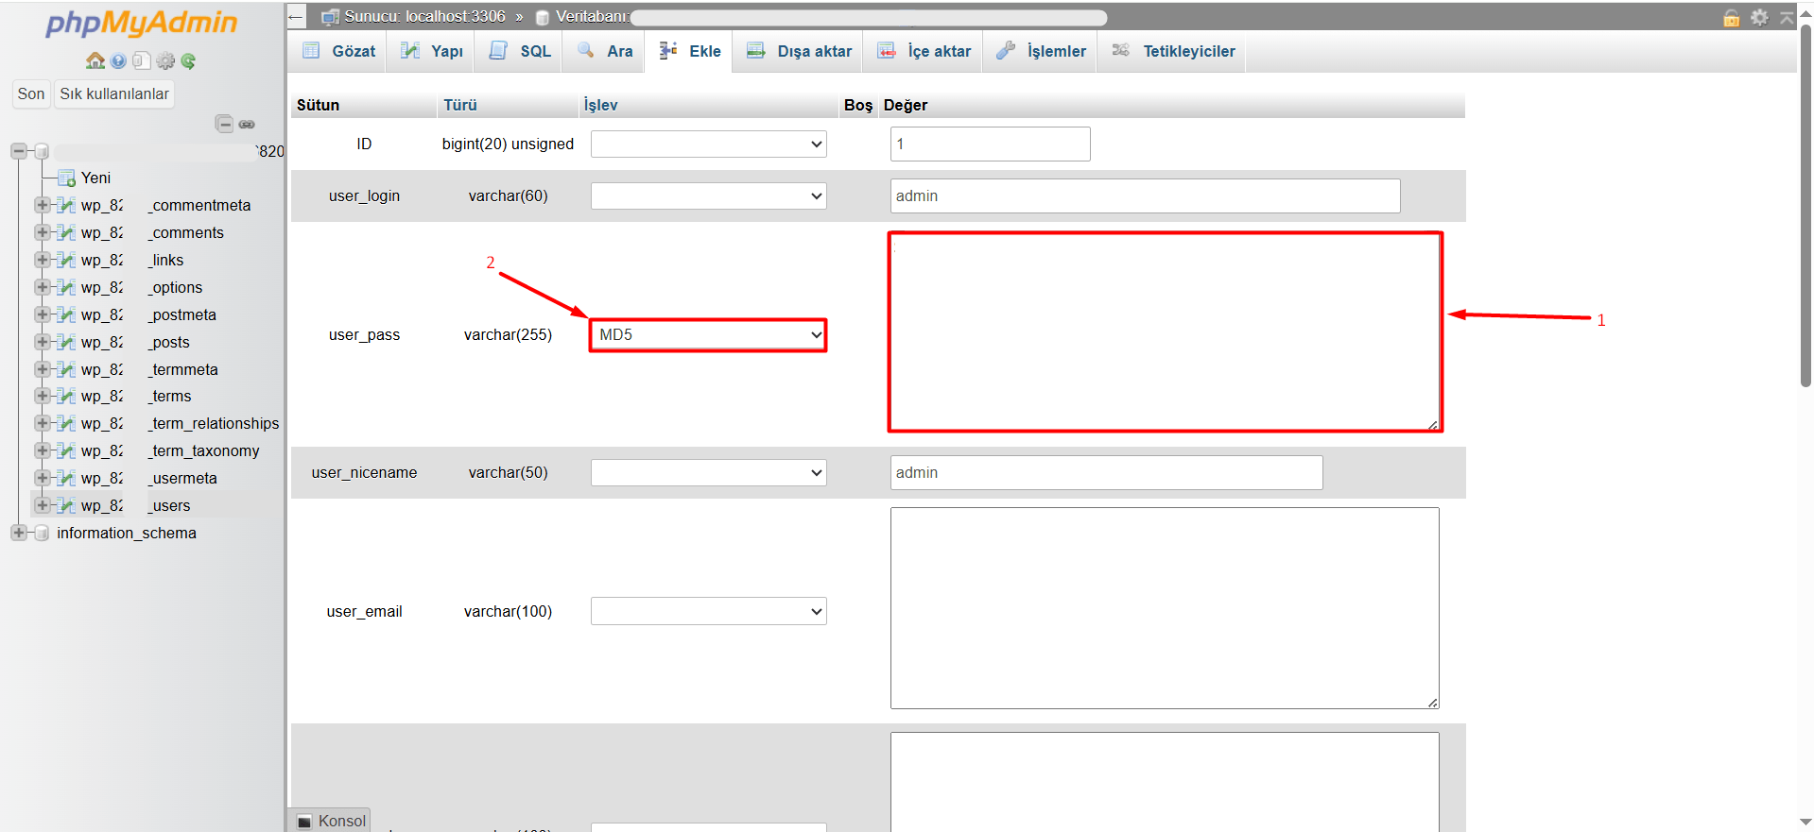Expand the wp_ options table node
Viewport: 1814px width, 832px height.
(x=42, y=287)
